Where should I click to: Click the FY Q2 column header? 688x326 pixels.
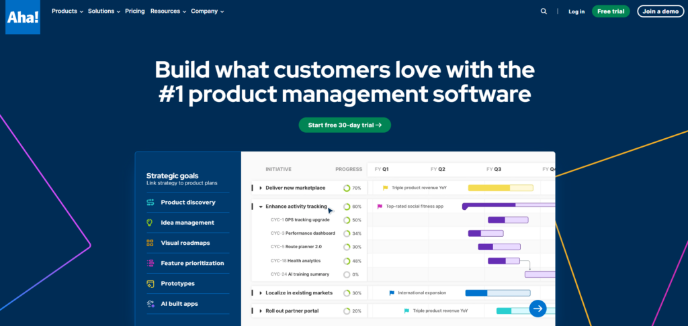point(438,169)
